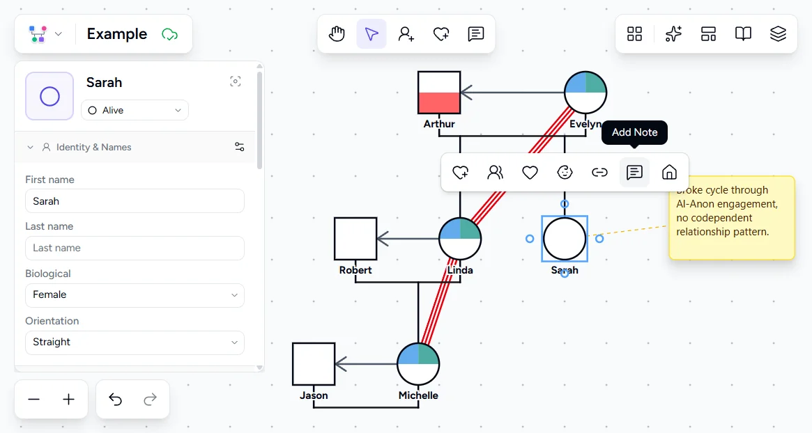This screenshot has height=433, width=812.
Task: Click the right connection handle of Sarah
Action: tap(599, 239)
